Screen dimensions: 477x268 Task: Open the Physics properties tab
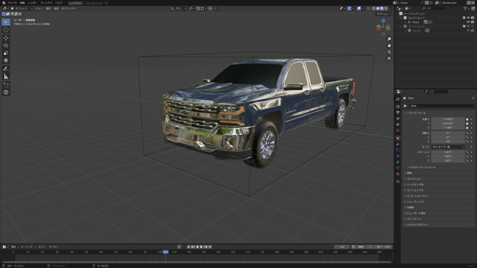coord(398,156)
